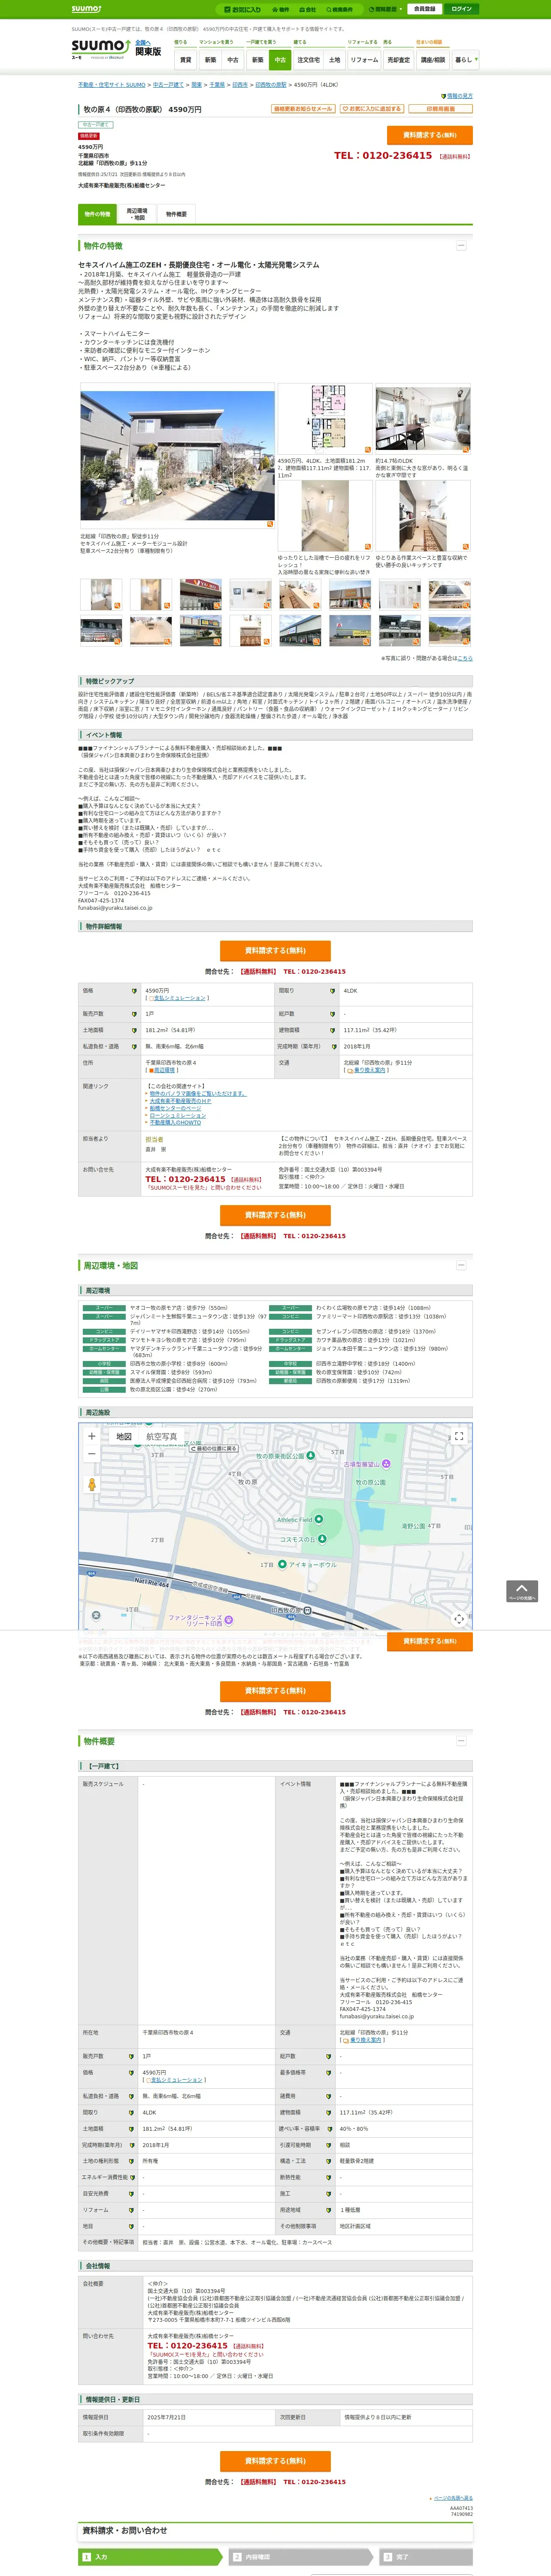Click 最初の位置に戻る on the map
This screenshot has width=551, height=2576.
[x=214, y=1448]
